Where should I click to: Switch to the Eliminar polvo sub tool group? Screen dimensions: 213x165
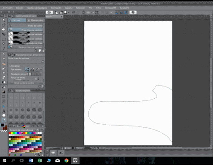tap(35, 20)
